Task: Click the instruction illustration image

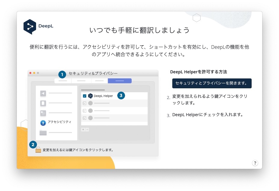Action: [x=93, y=113]
